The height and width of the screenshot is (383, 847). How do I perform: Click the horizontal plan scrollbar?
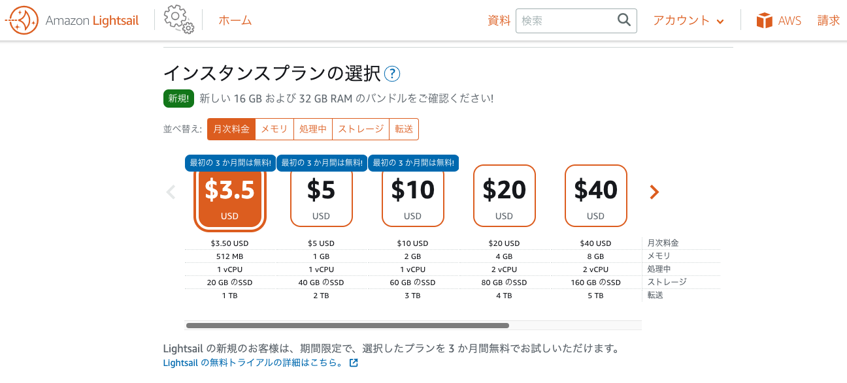pos(347,325)
